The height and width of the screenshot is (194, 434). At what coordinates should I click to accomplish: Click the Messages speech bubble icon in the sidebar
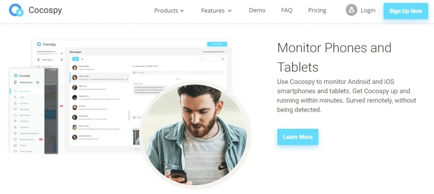click(x=15, y=109)
